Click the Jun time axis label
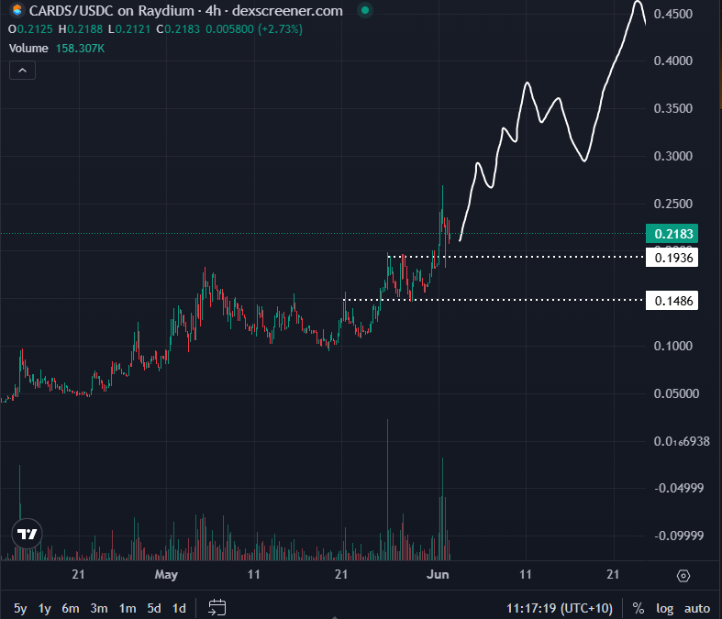The height and width of the screenshot is (619, 722). coord(438,575)
